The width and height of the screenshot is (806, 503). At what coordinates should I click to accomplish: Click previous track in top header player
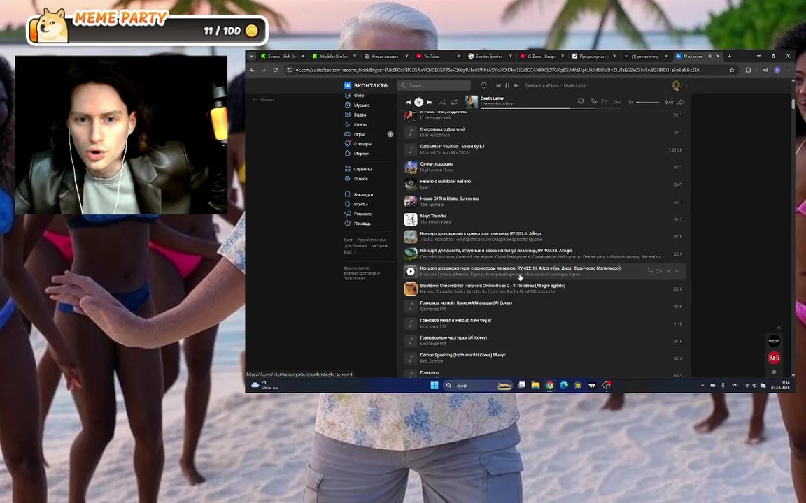(498, 86)
